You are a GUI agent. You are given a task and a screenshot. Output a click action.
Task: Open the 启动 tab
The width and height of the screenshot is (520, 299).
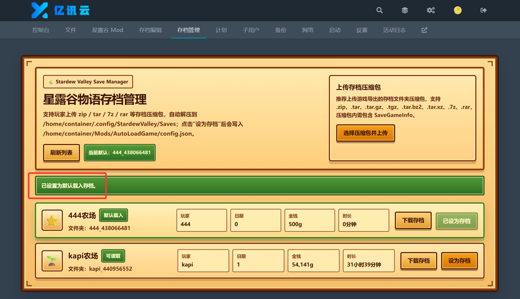click(335, 30)
